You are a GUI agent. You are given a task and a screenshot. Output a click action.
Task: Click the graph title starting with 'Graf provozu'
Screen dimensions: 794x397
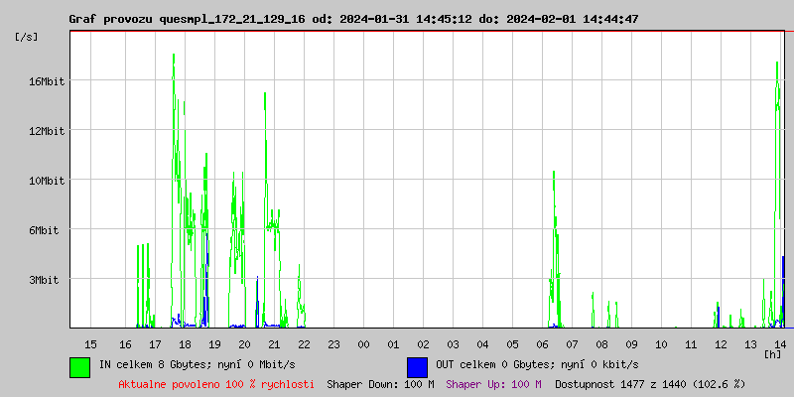point(353,19)
